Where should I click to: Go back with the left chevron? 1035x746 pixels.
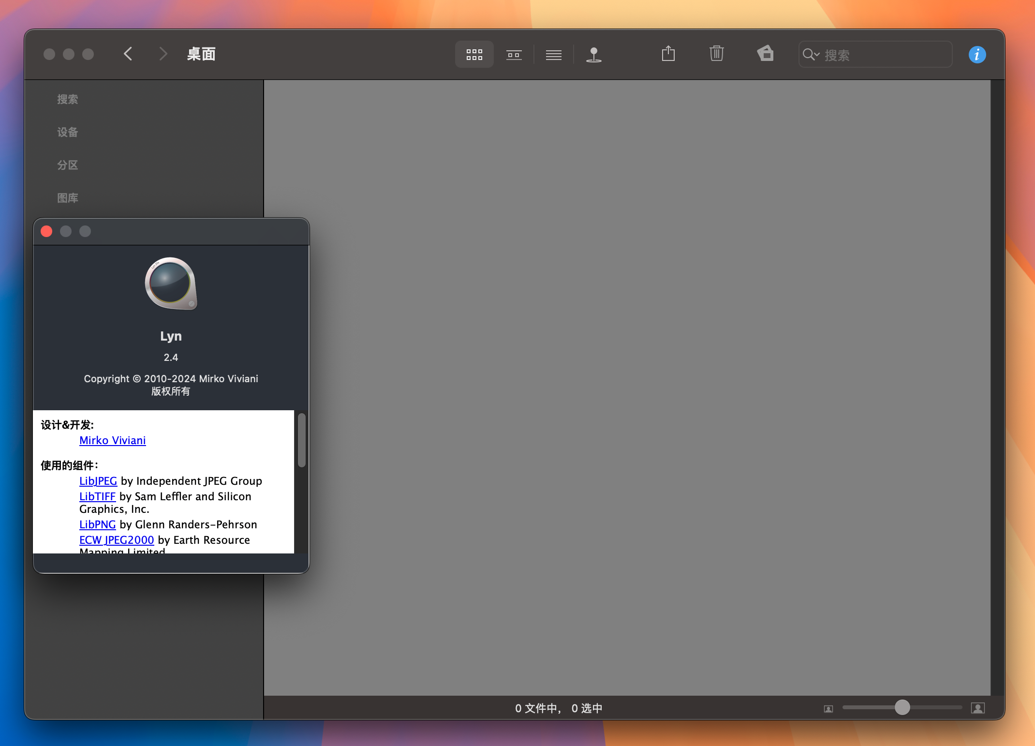(x=128, y=54)
